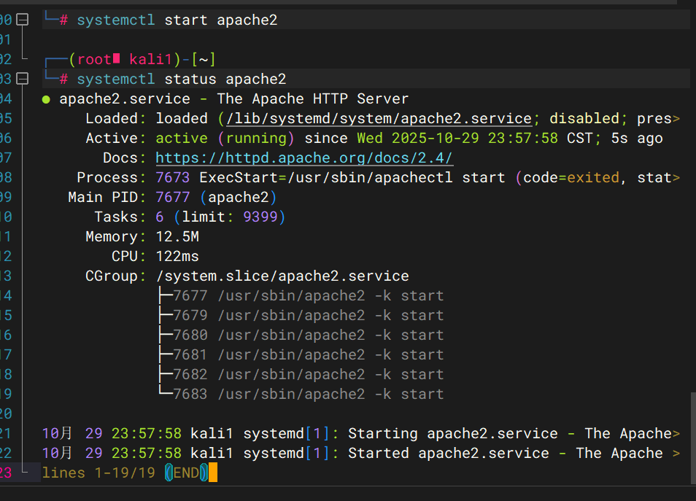Click the 'disabled;' text on Loaded line

pyautogui.click(x=589, y=118)
